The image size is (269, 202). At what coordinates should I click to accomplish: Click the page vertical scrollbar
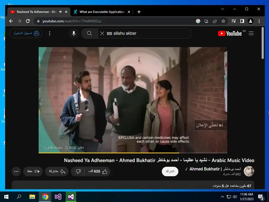(x=263, y=43)
